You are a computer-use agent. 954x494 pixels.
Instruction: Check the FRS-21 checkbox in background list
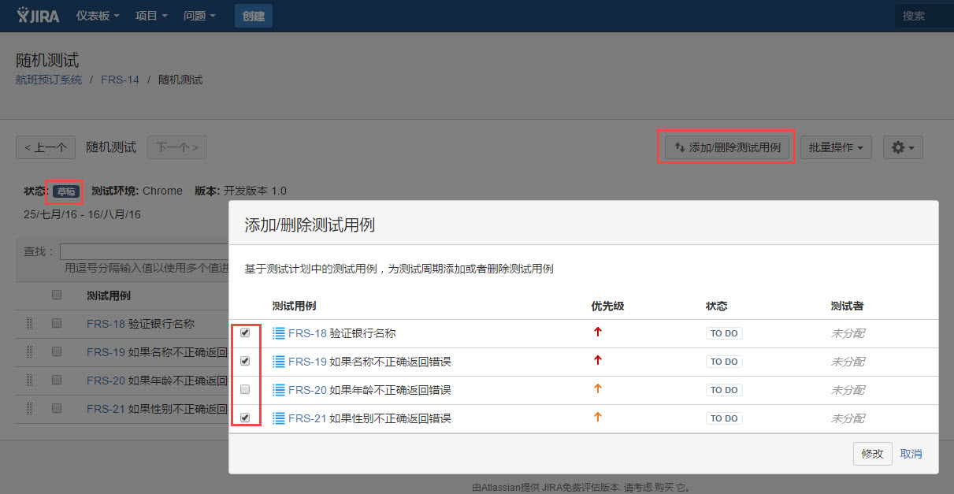pyautogui.click(x=57, y=408)
